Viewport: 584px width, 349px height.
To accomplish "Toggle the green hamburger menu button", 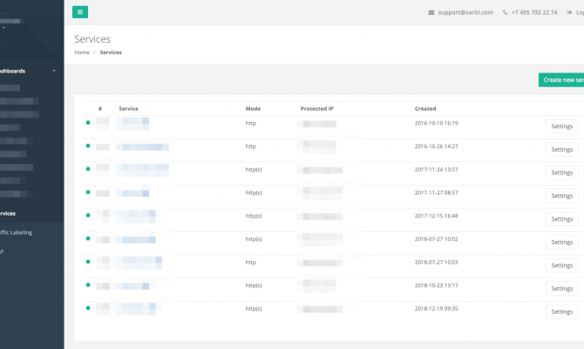I will [x=80, y=12].
